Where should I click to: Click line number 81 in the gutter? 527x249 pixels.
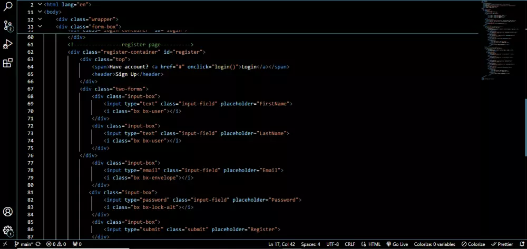(30, 192)
